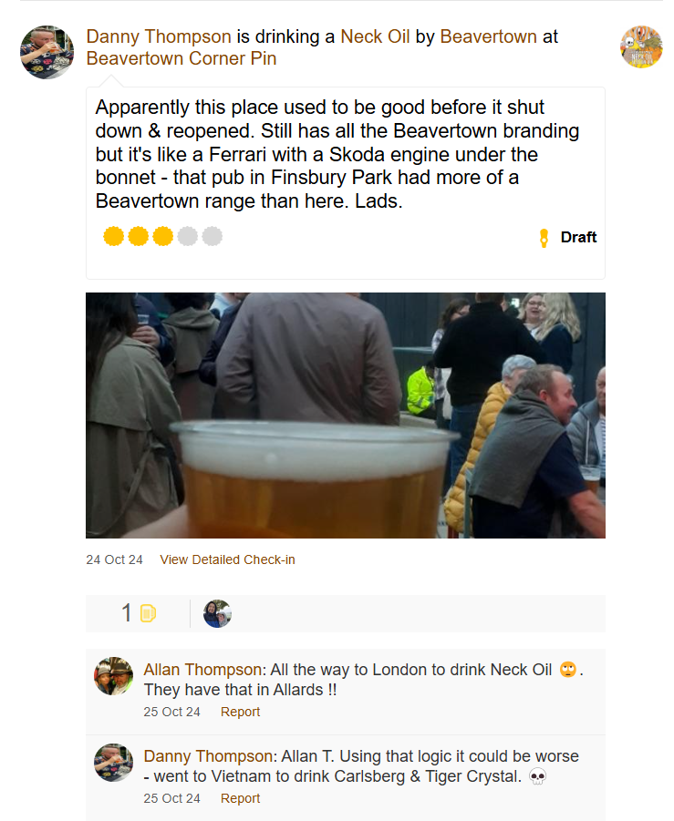Open Beavertown Corner Pin venue link
The image size is (674, 821).
coord(181,59)
